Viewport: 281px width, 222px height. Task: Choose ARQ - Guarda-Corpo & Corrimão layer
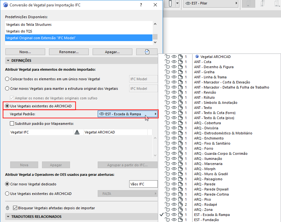point(221,154)
